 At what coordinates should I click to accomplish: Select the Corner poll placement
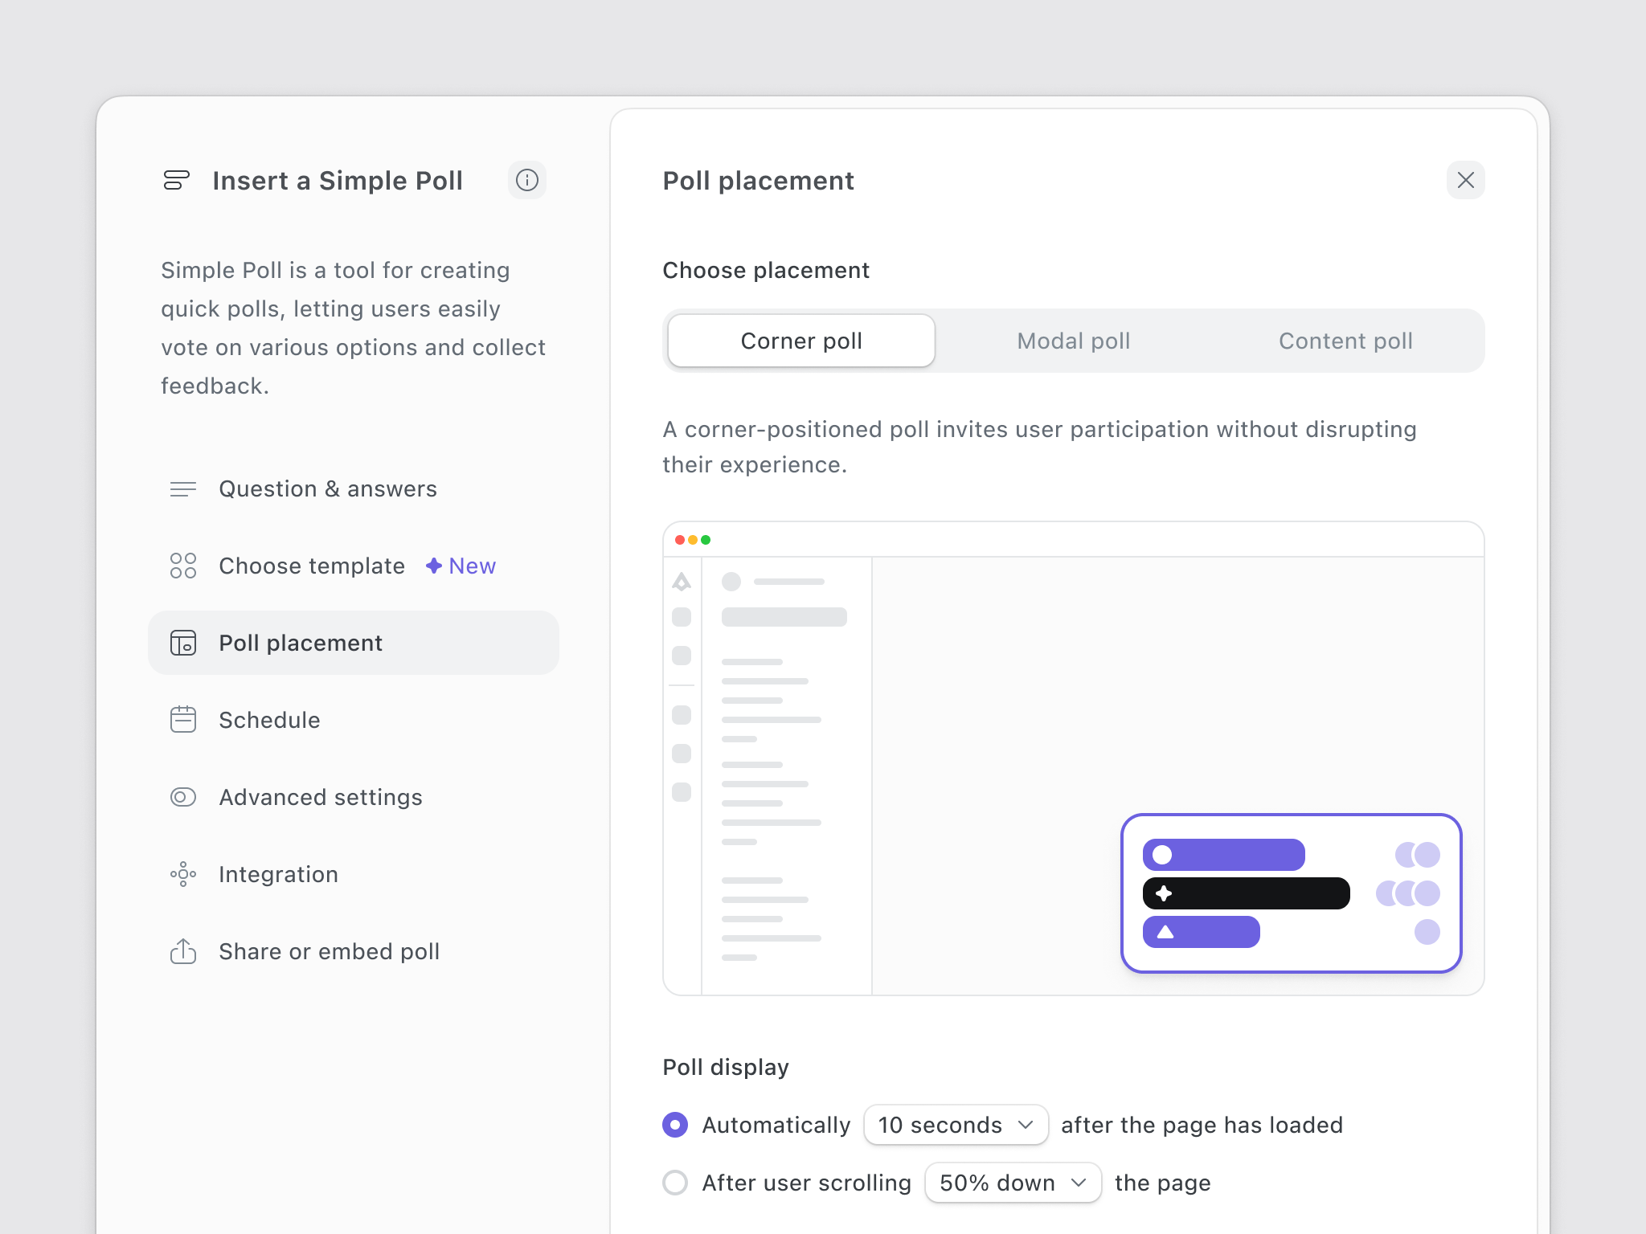pos(800,341)
